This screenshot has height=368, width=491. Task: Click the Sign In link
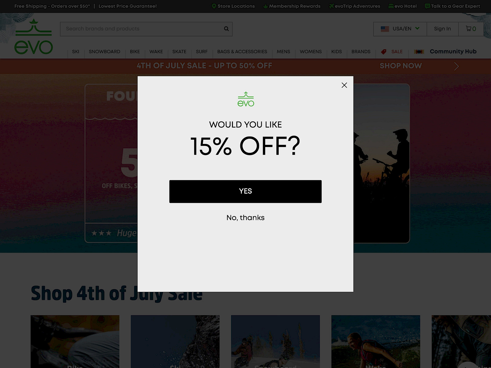(x=442, y=29)
